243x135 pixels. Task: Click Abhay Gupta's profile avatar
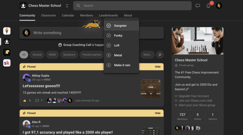27,78
